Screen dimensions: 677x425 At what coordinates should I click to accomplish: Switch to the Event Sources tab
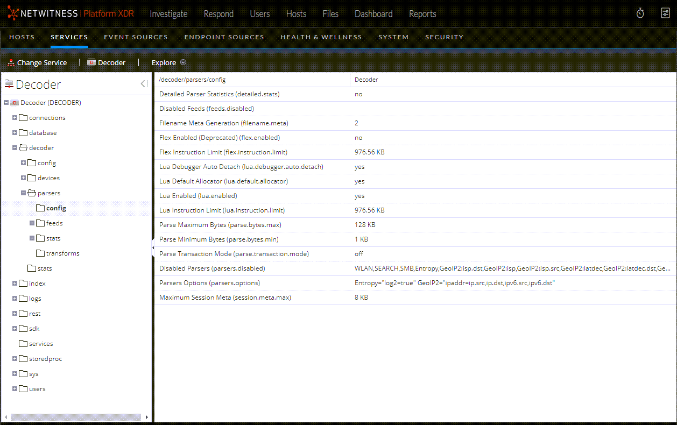pos(136,37)
